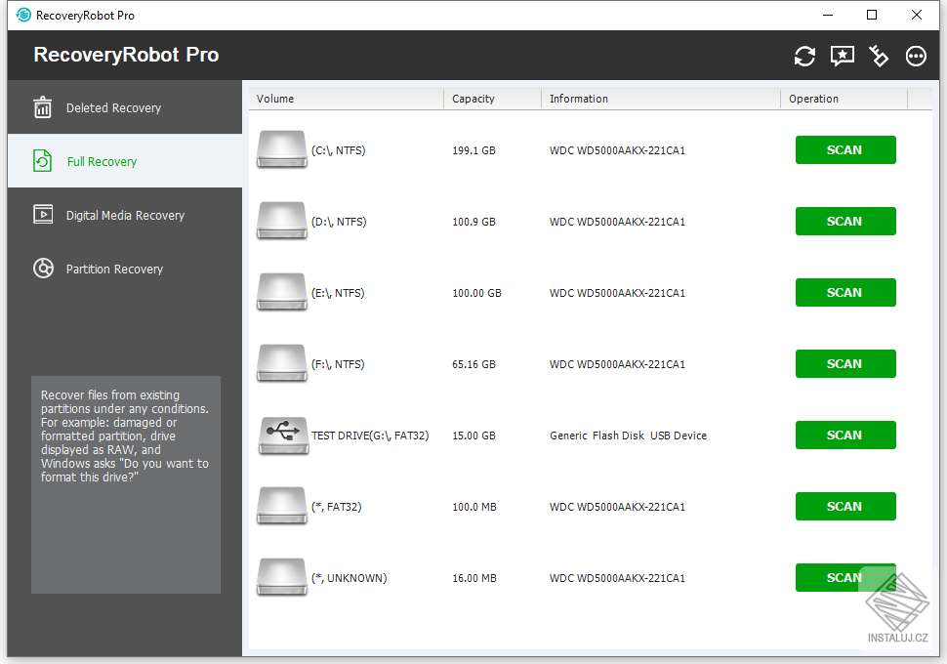Screen dimensions: 947x664
Task: Click the "100.9 GB" capacity value
Action: coord(473,222)
